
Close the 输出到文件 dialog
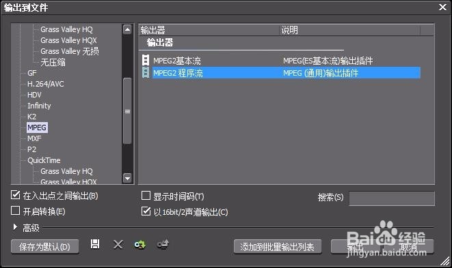[x=442, y=8]
